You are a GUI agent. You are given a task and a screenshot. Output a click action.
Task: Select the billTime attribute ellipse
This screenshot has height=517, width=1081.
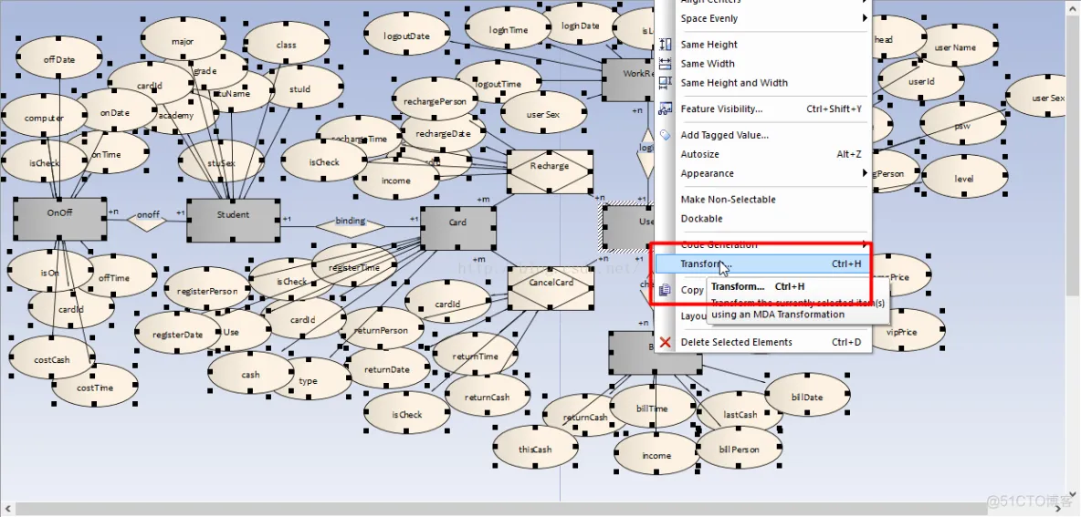(652, 407)
